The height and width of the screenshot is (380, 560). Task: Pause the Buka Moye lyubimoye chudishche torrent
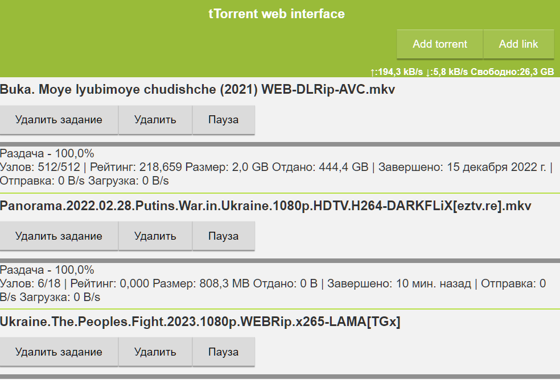coord(224,120)
